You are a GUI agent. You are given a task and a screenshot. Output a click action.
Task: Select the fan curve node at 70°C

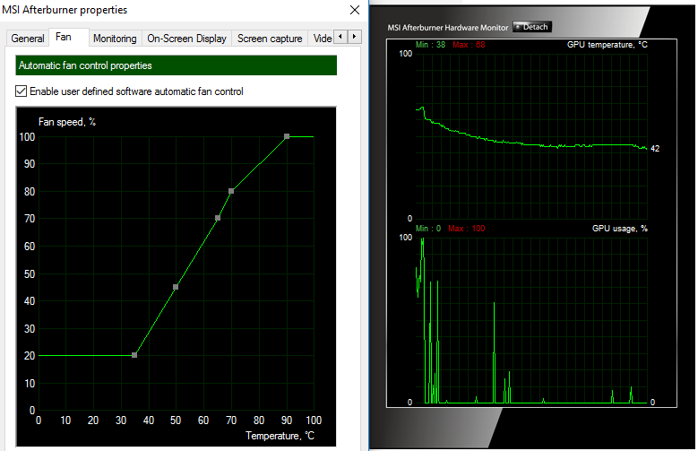231,191
